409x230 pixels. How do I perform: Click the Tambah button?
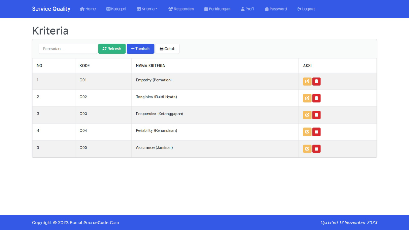click(140, 49)
